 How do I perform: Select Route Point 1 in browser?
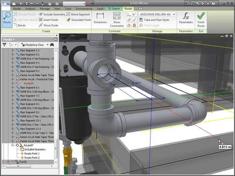(32, 153)
